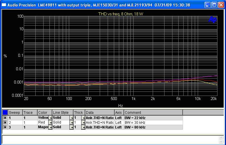Screen dimensions: 226x145
Task: Click the Audio Precision title bar icon
Action: [4, 5]
